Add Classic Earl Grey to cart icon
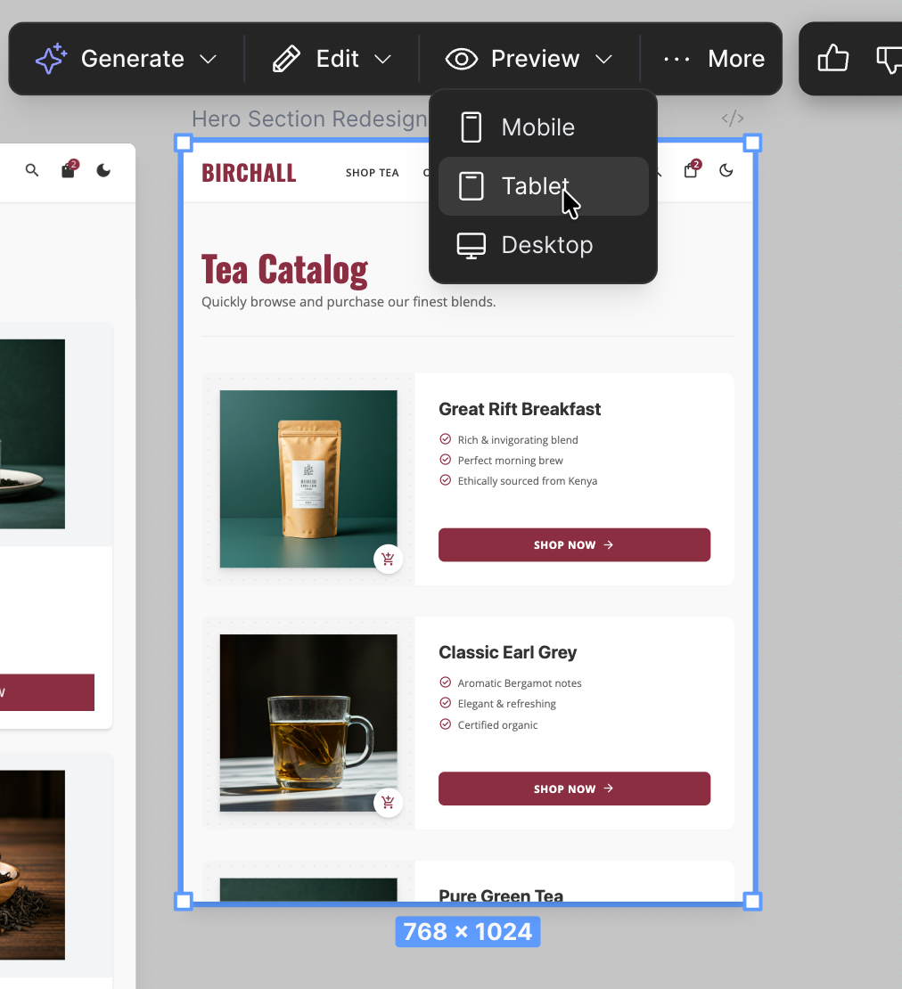 (388, 802)
